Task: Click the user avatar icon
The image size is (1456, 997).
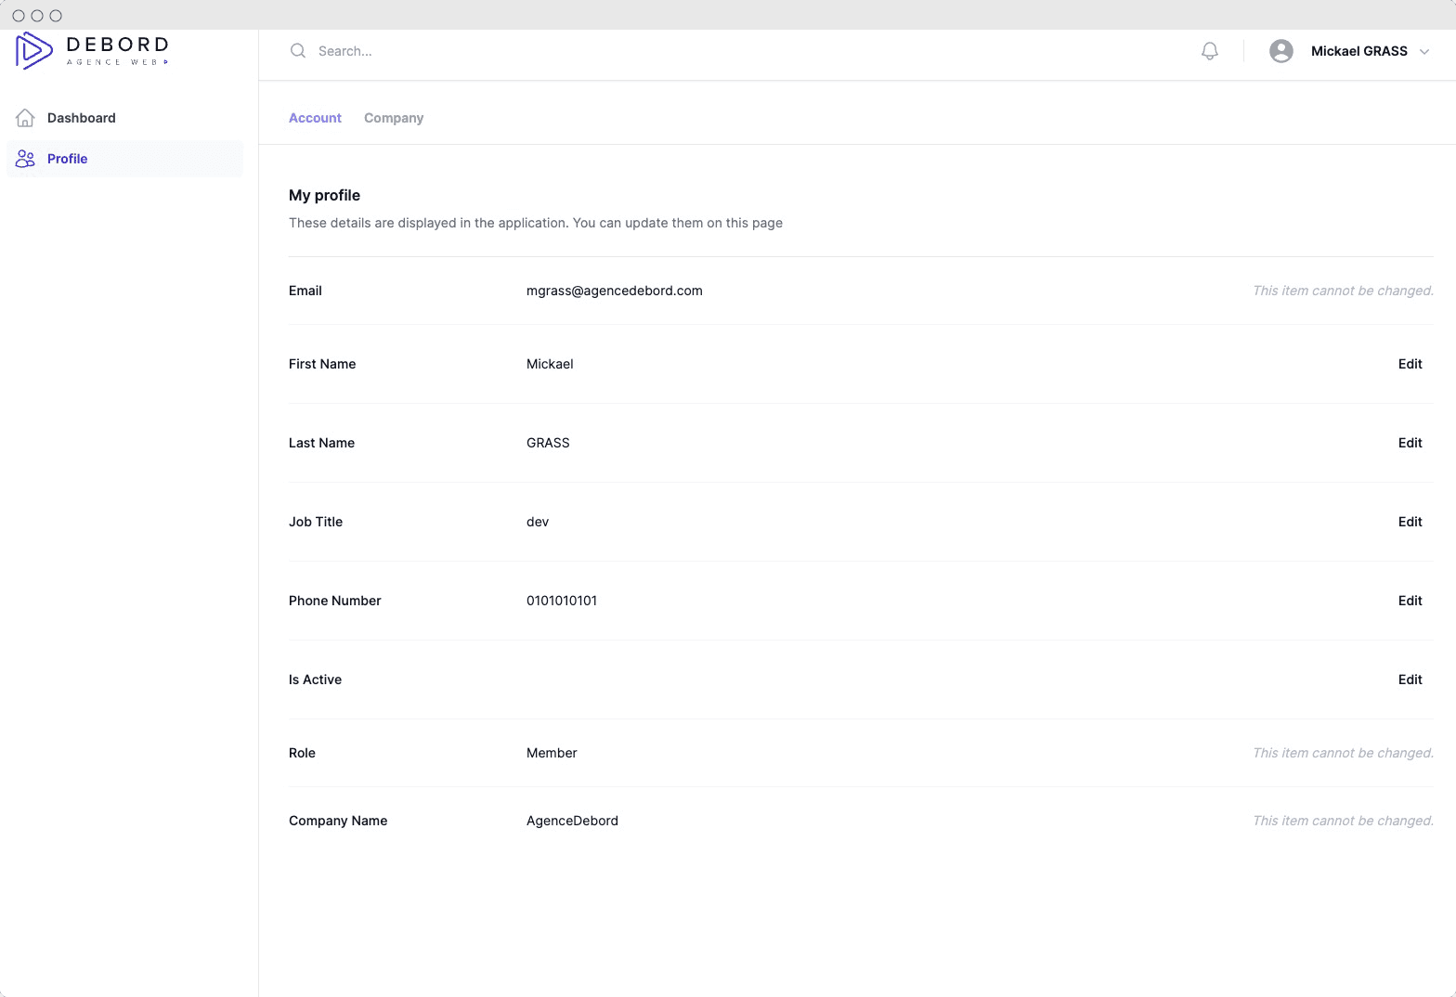Action: [x=1280, y=51]
